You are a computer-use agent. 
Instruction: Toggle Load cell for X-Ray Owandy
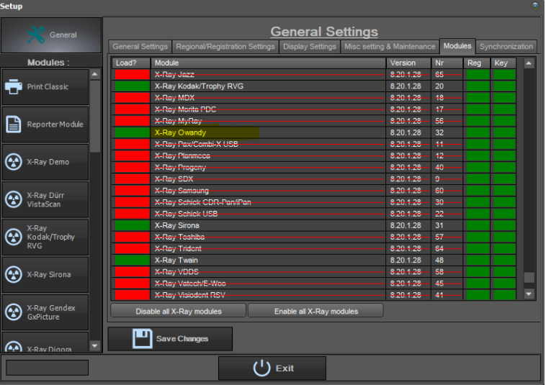(133, 132)
